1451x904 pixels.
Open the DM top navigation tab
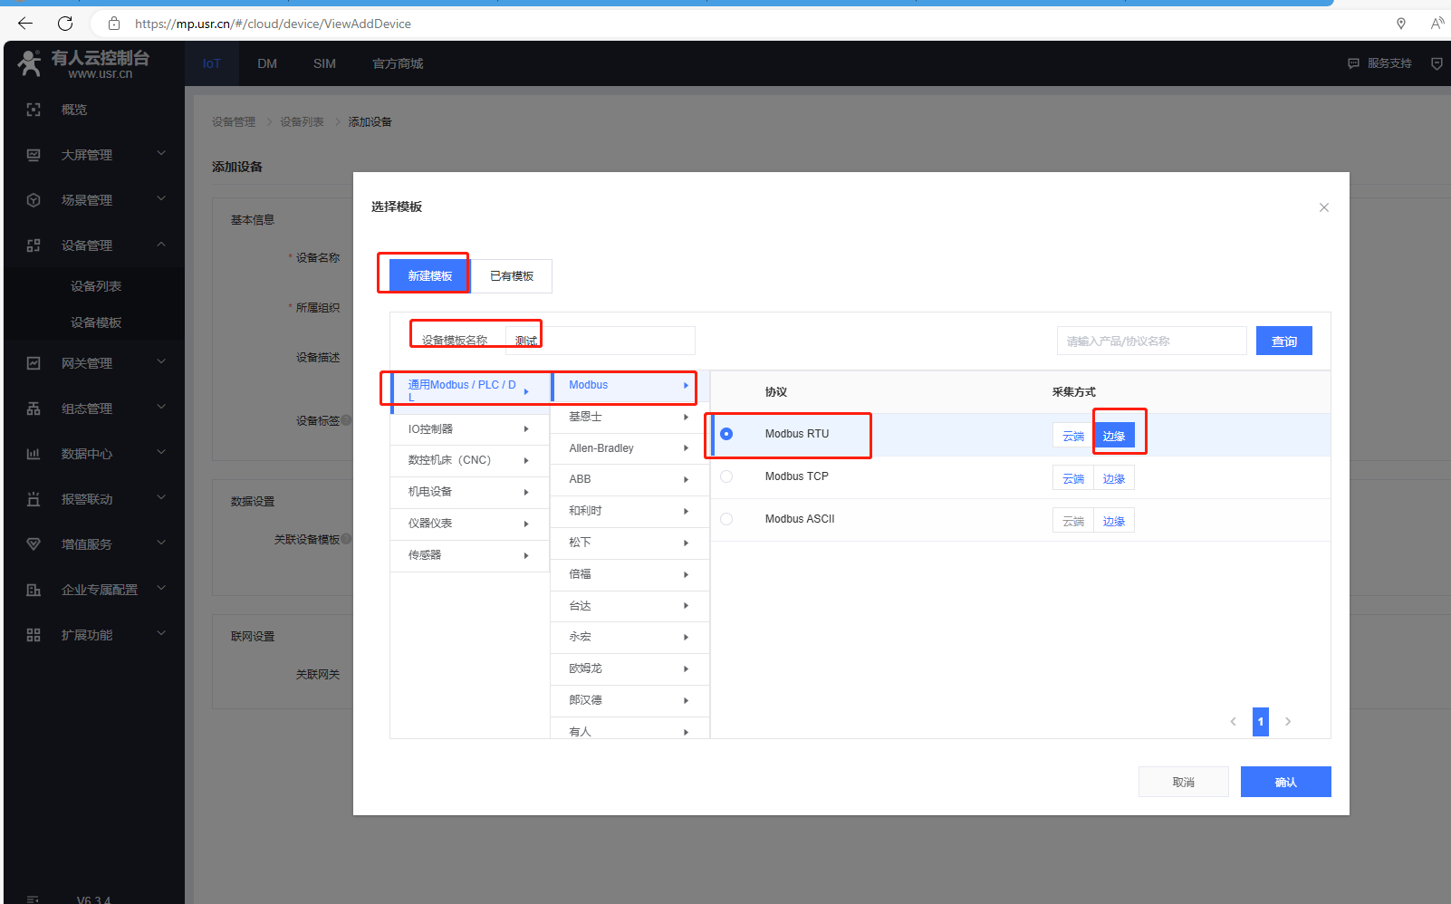(267, 63)
